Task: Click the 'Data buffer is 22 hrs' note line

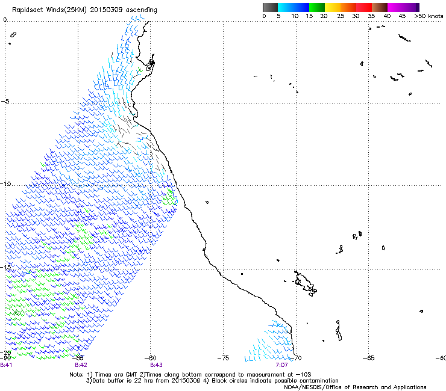Action: pos(212,381)
